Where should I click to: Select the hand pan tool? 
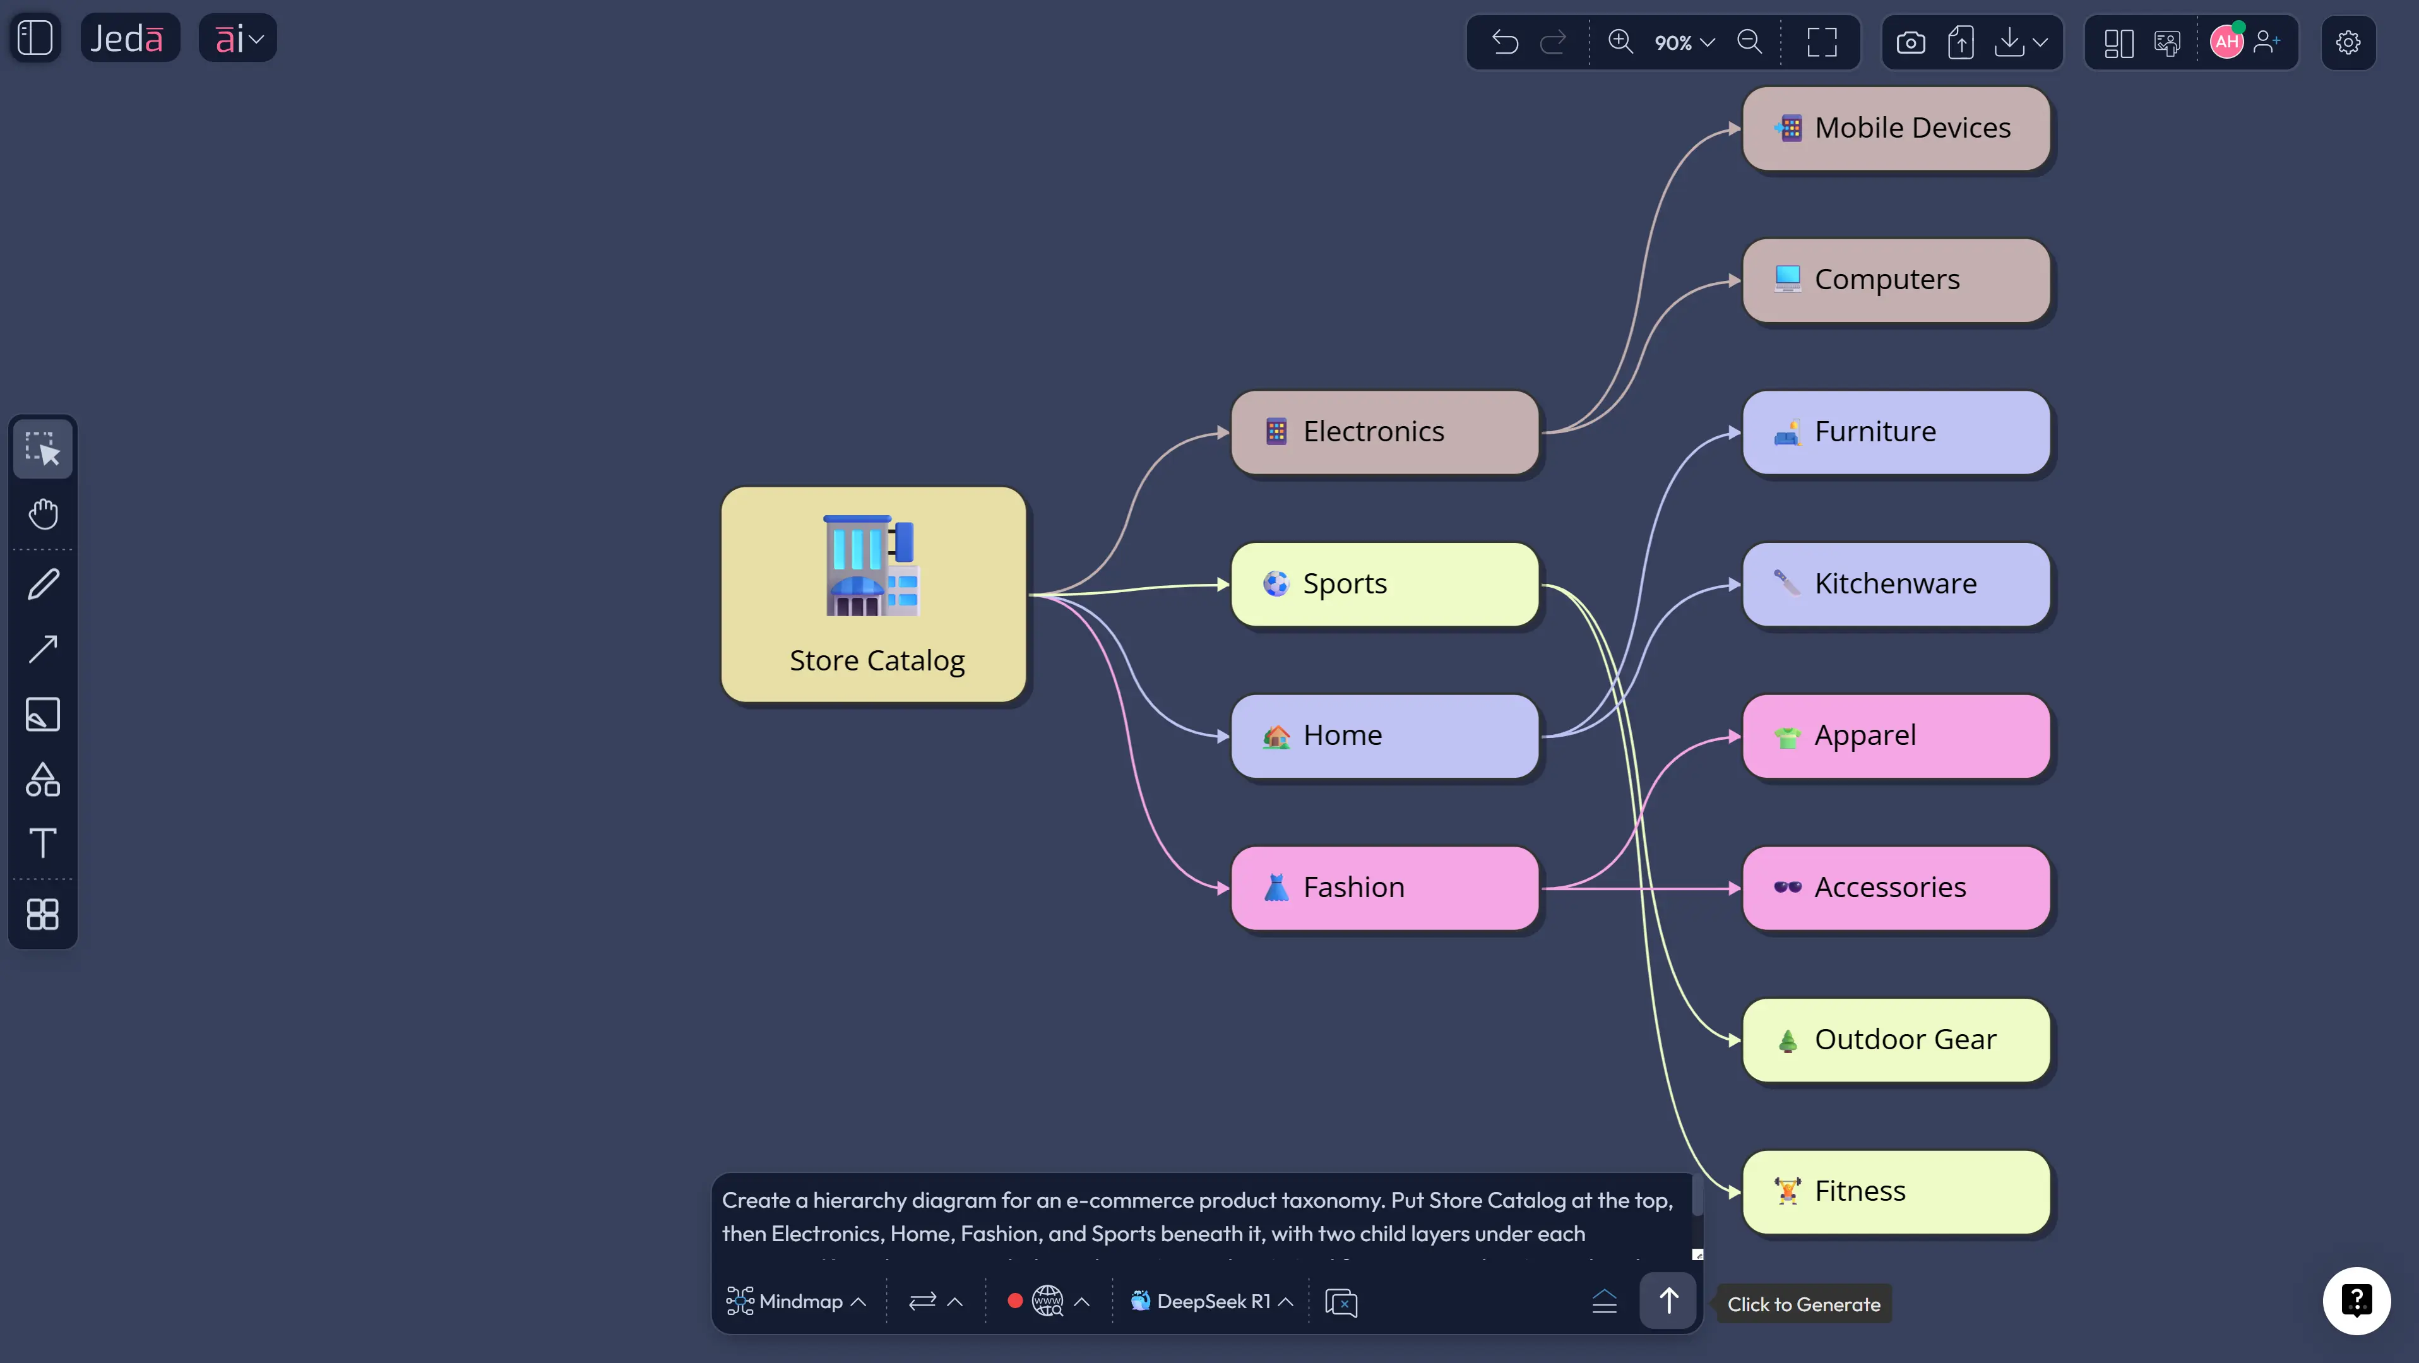[x=42, y=513]
